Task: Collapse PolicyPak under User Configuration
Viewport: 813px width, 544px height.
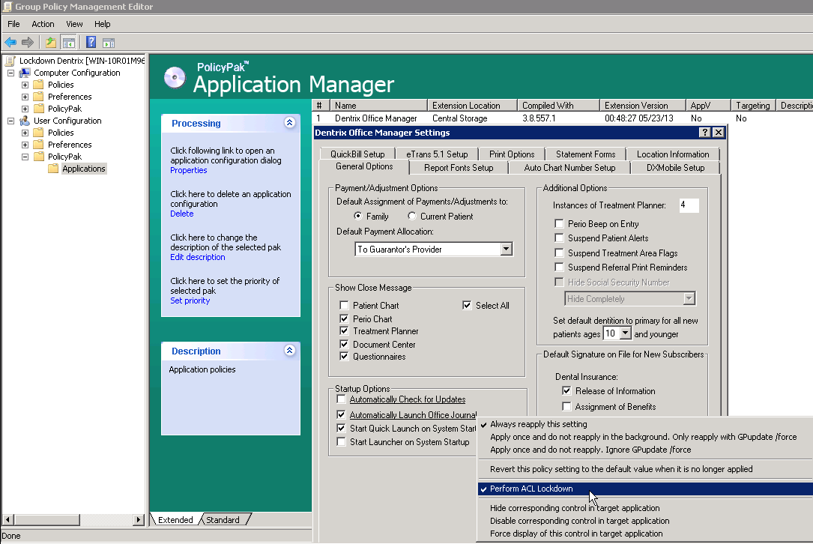Action: pos(25,157)
